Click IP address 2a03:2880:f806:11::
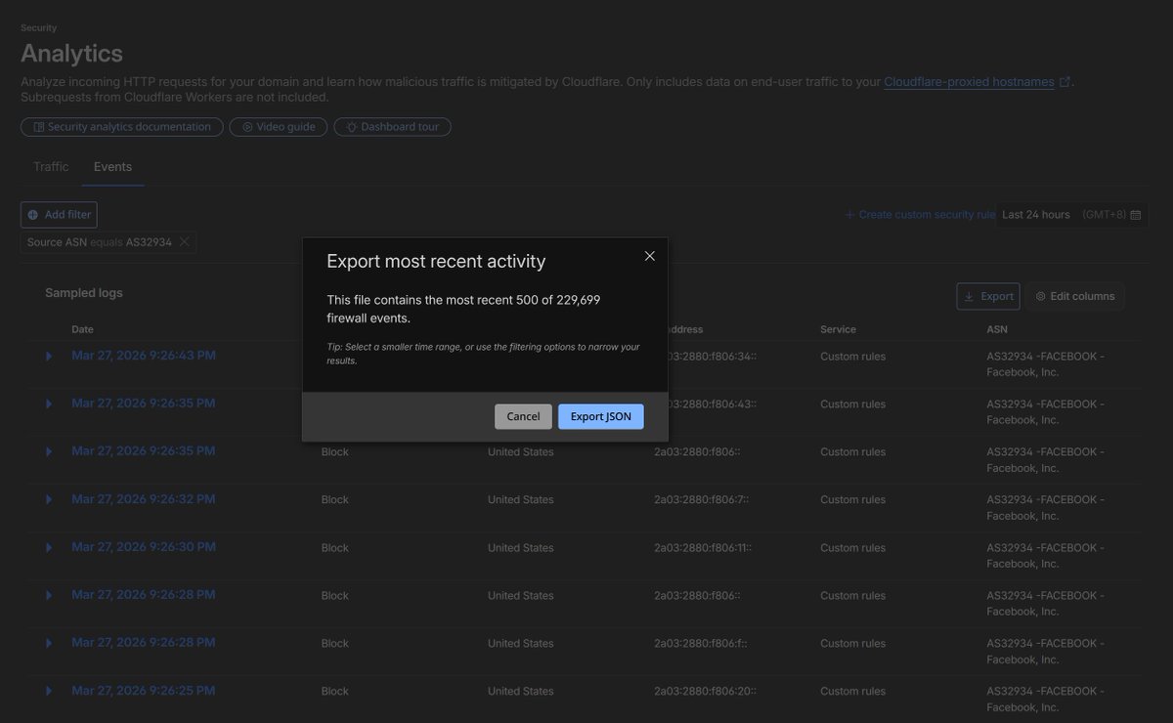 pos(703,548)
